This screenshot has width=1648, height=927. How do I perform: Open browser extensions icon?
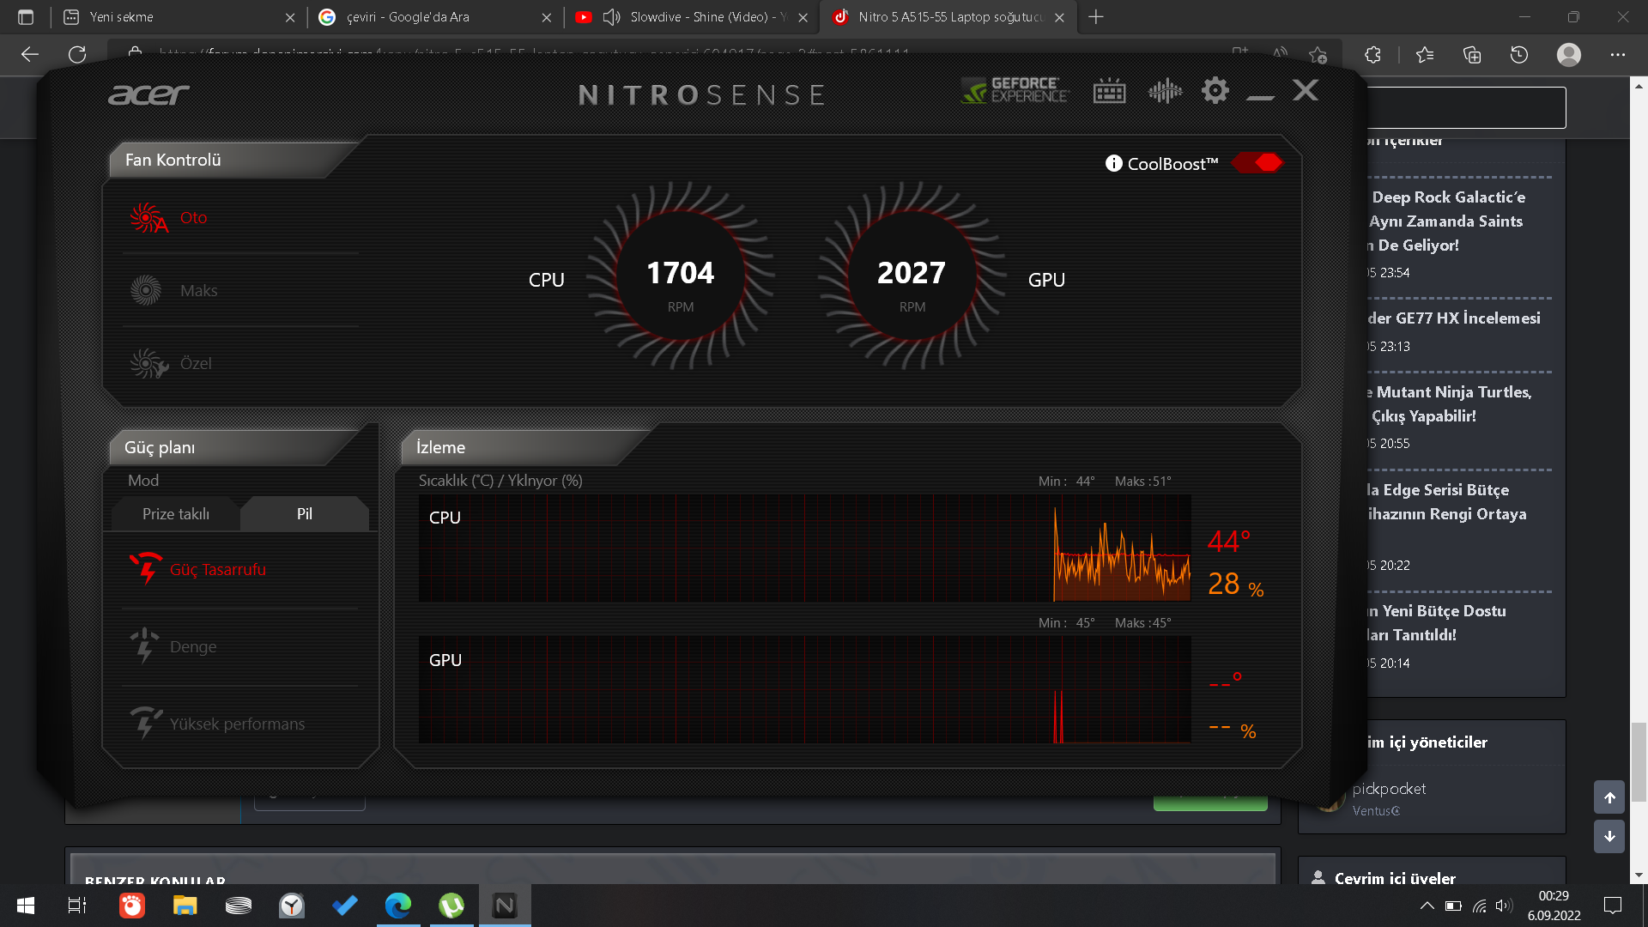point(1372,55)
